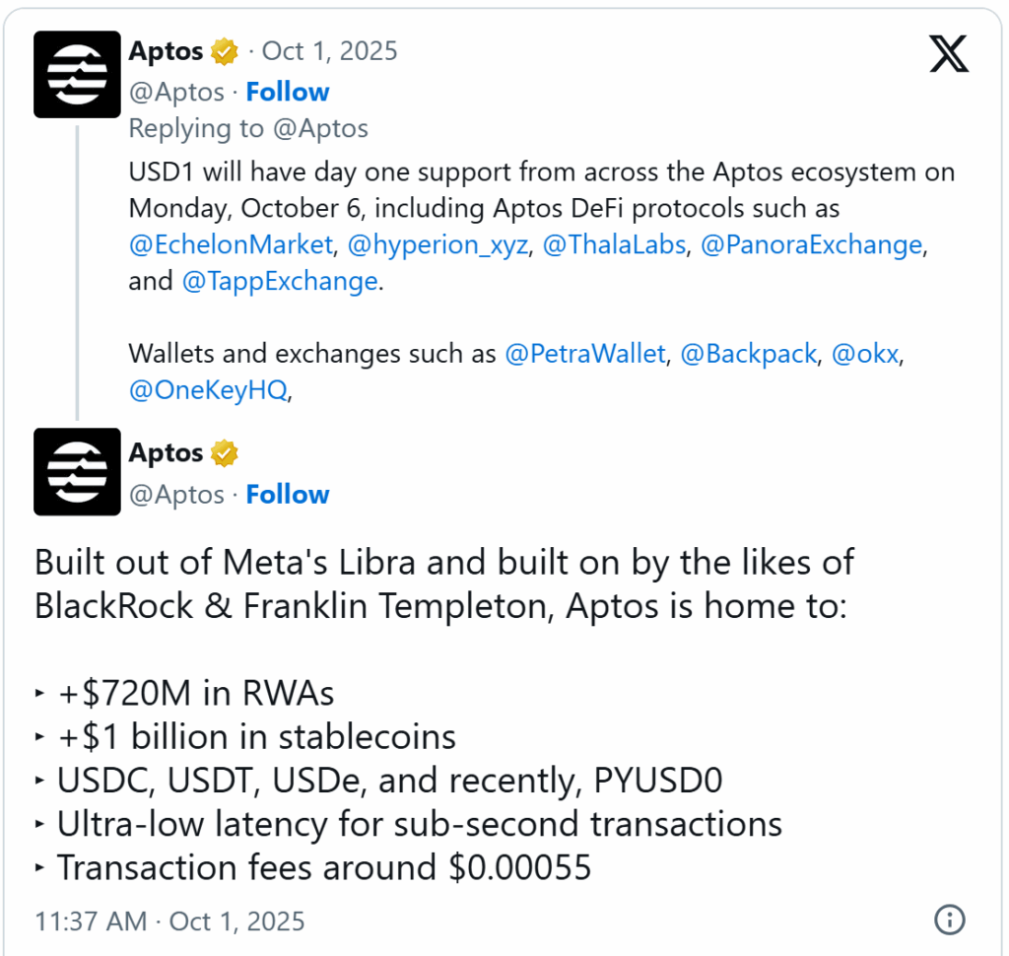Open the @EchelonMarket mention link
Image resolution: width=1009 pixels, height=956 pixels.
coord(232,244)
